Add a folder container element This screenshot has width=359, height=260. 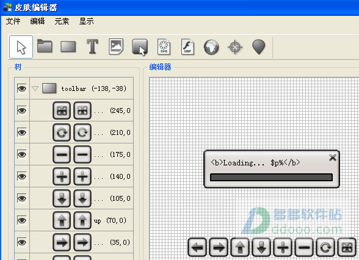pos(45,46)
